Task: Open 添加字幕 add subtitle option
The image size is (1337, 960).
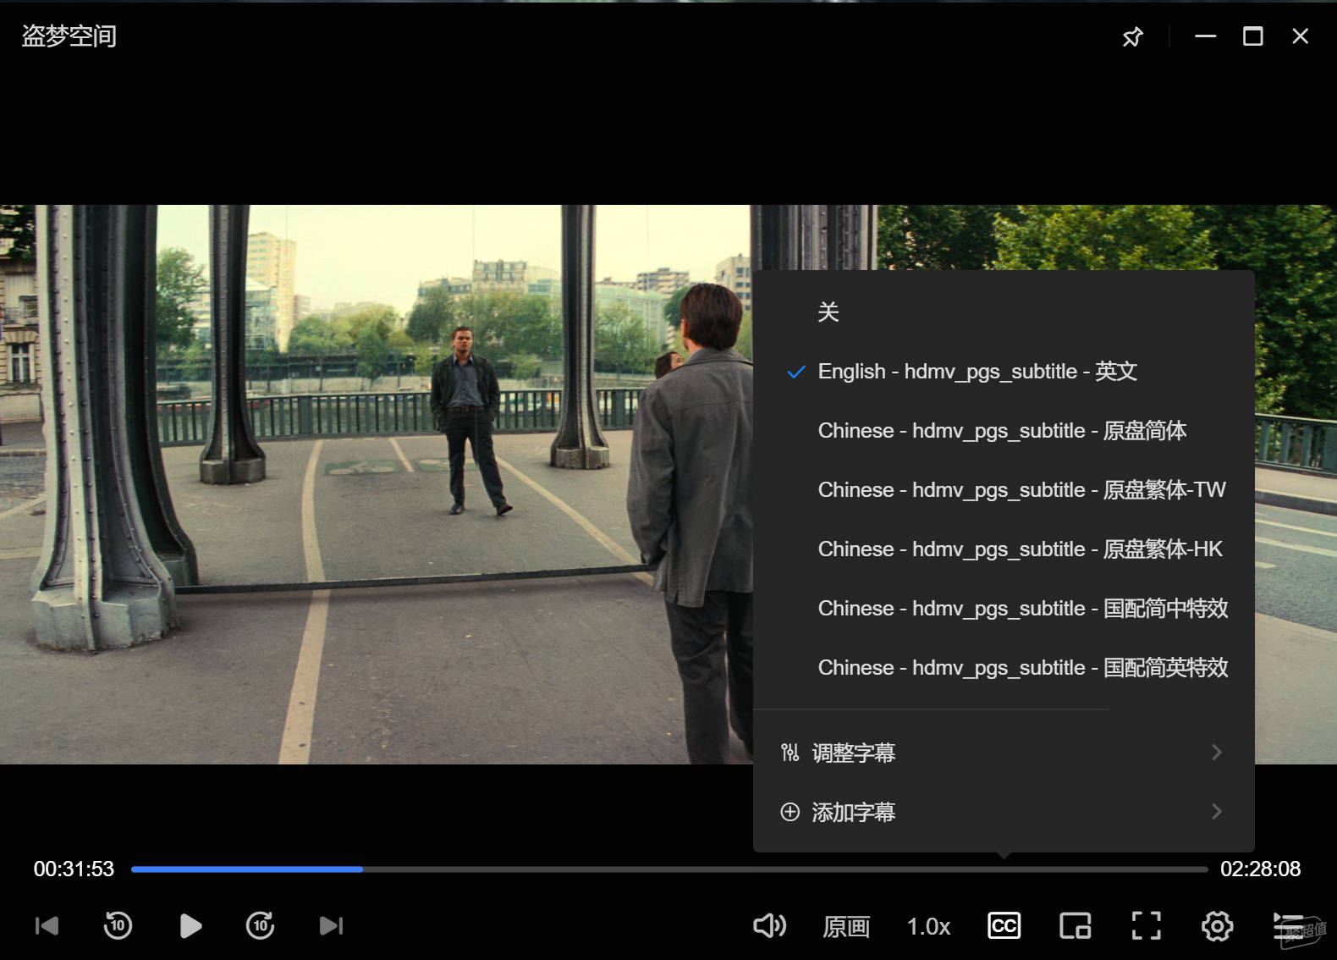Action: click(x=1004, y=812)
